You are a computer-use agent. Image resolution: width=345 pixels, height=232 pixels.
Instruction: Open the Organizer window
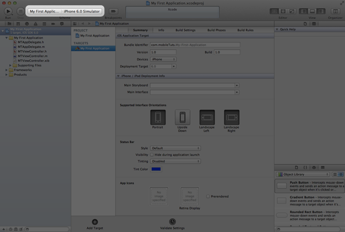[x=335, y=11]
